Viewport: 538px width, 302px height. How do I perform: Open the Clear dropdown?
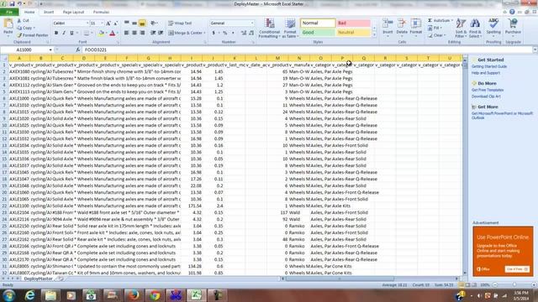coord(436,35)
